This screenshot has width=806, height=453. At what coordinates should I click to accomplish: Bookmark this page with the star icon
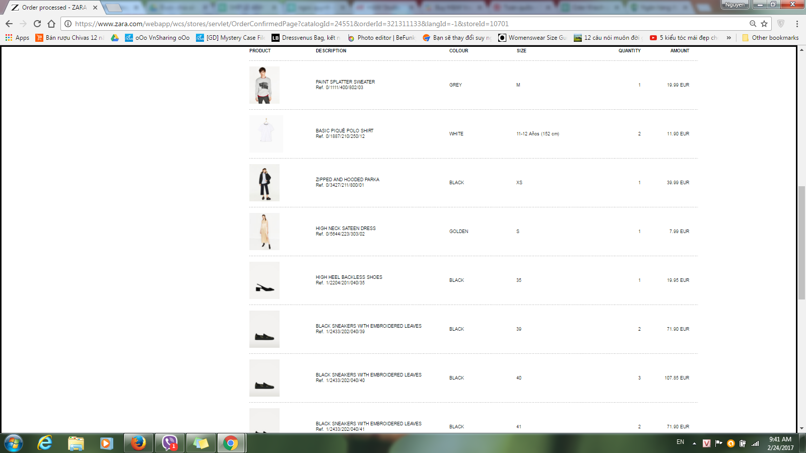[x=764, y=24]
